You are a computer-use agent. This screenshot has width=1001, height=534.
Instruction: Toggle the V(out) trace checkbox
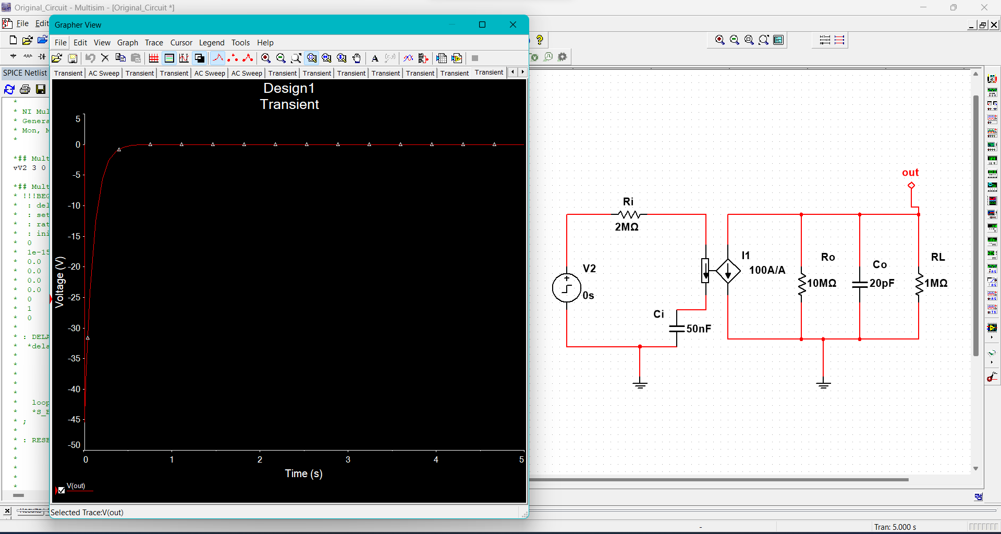coord(61,490)
